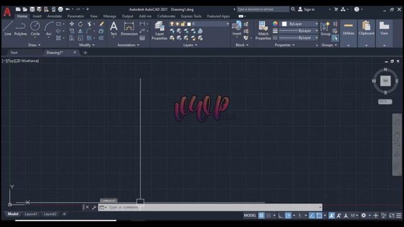
Task: Toggle annotation objects visibility
Action: pyautogui.click(x=331, y=216)
